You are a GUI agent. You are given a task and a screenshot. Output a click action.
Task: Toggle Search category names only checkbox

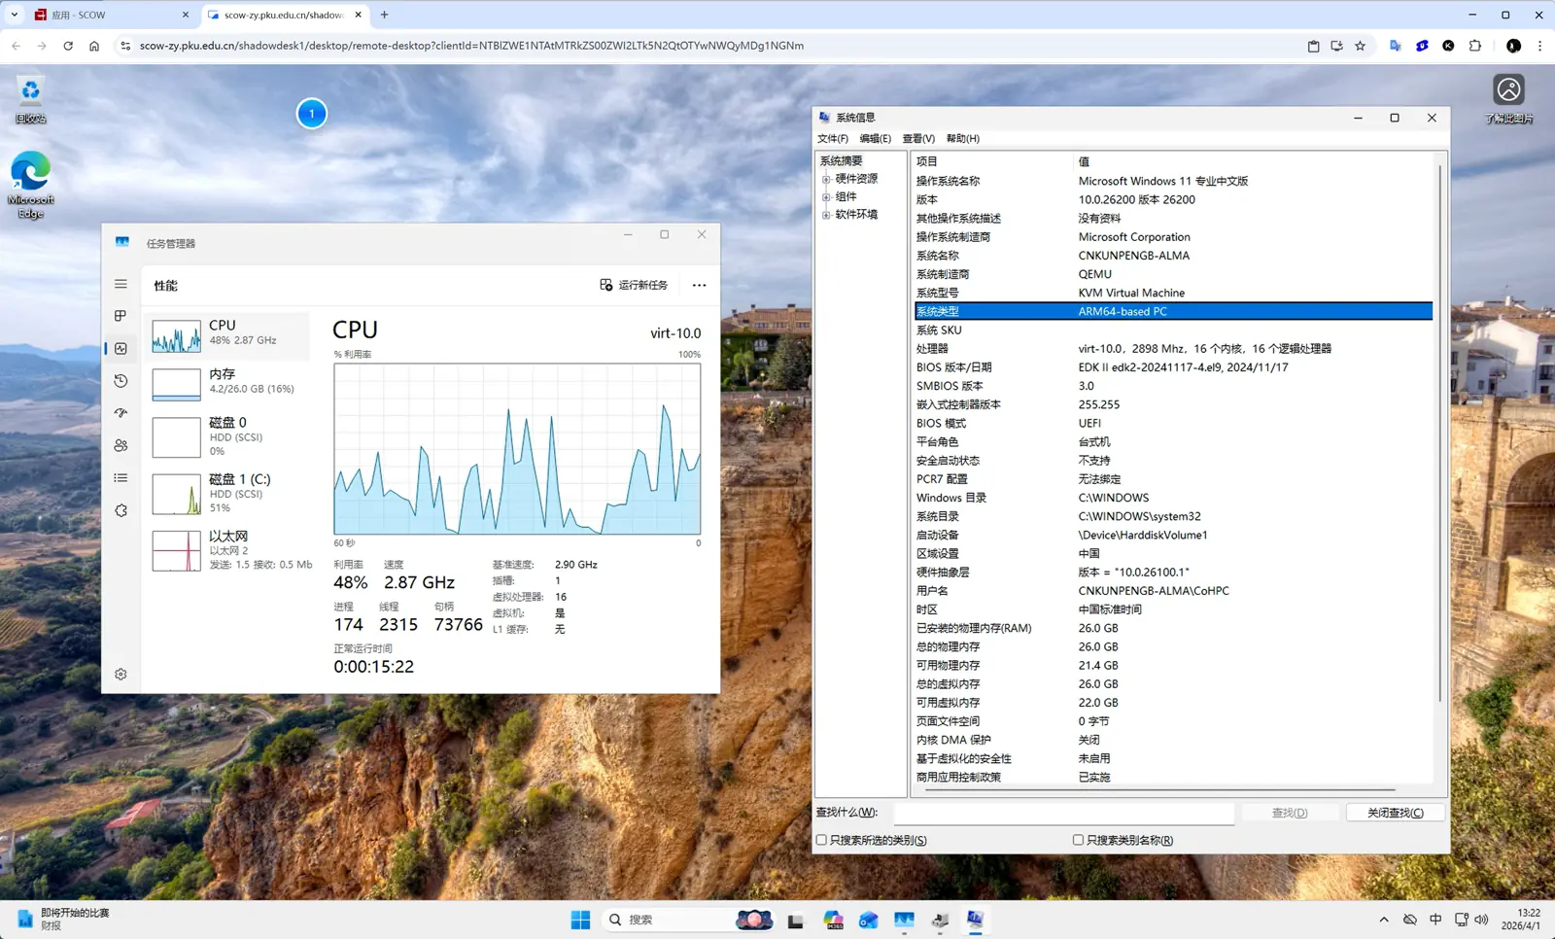(x=1078, y=840)
